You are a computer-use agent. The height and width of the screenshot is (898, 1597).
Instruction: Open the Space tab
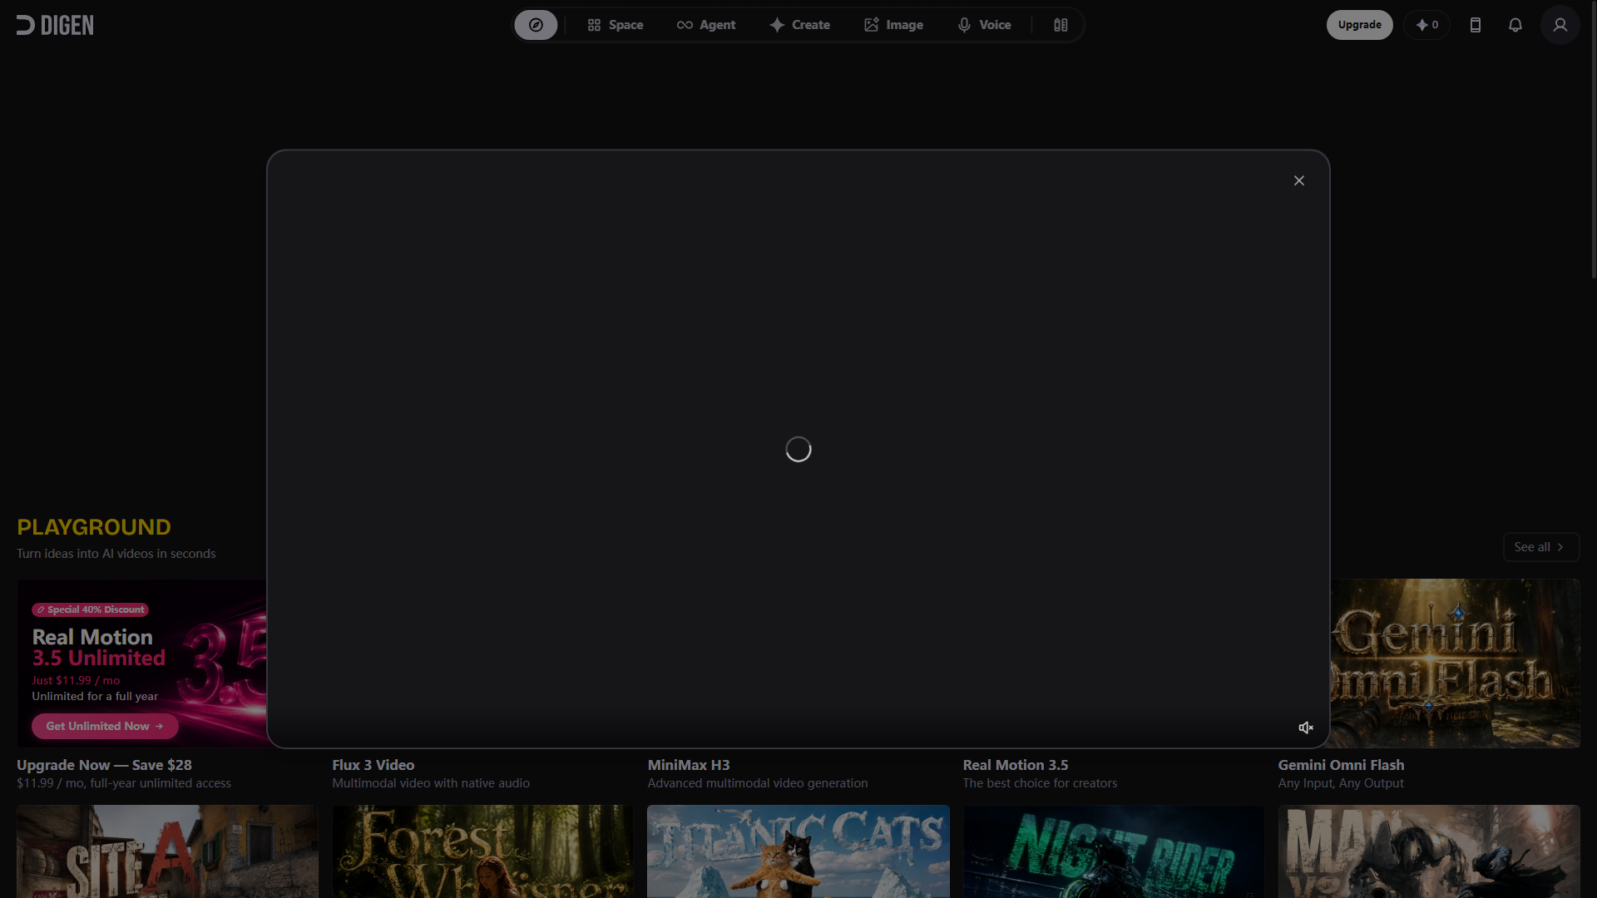click(x=616, y=25)
